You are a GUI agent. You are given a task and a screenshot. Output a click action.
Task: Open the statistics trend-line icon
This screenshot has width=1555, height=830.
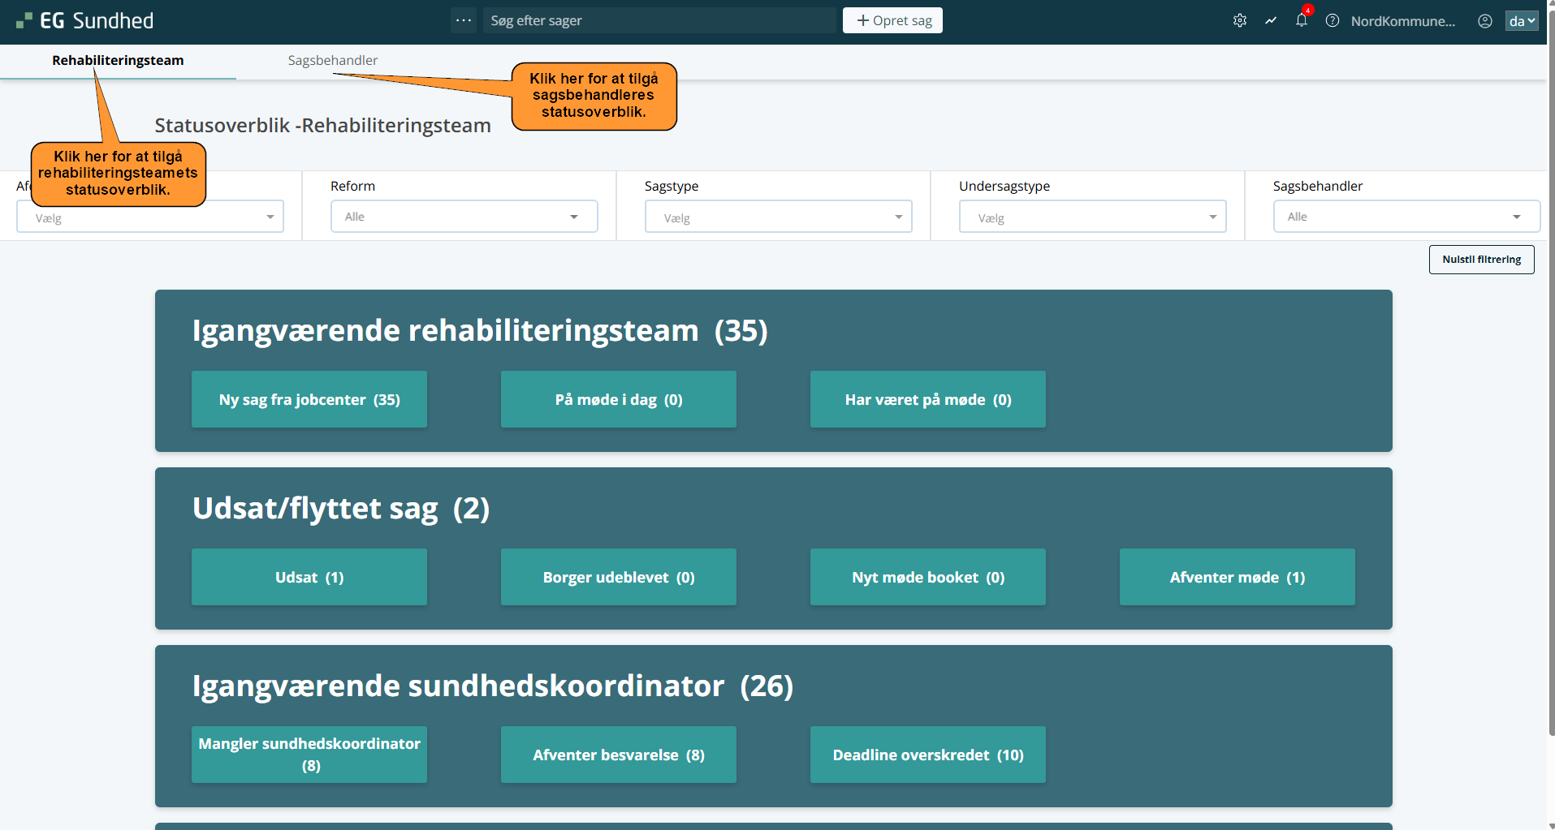tap(1271, 21)
